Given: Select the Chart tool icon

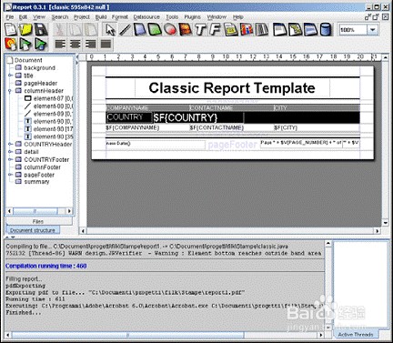Looking at the screenshot, I should 246,30.
